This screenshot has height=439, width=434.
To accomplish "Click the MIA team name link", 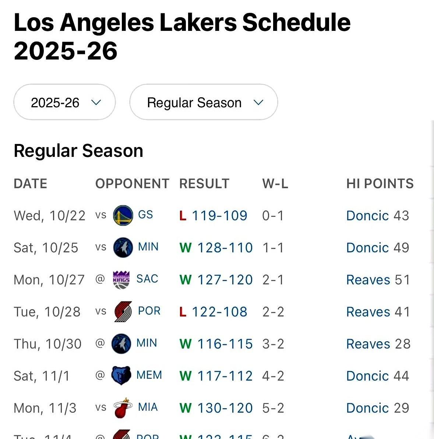I will [148, 407].
